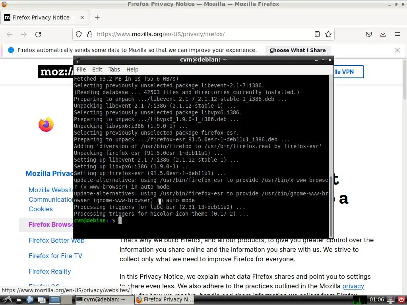
Task: Click the terminal vertical scrollbar thumb
Action: pyautogui.click(x=331, y=207)
